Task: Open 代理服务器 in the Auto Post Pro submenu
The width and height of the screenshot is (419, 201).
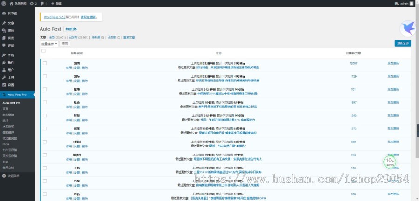Action: 10,138
